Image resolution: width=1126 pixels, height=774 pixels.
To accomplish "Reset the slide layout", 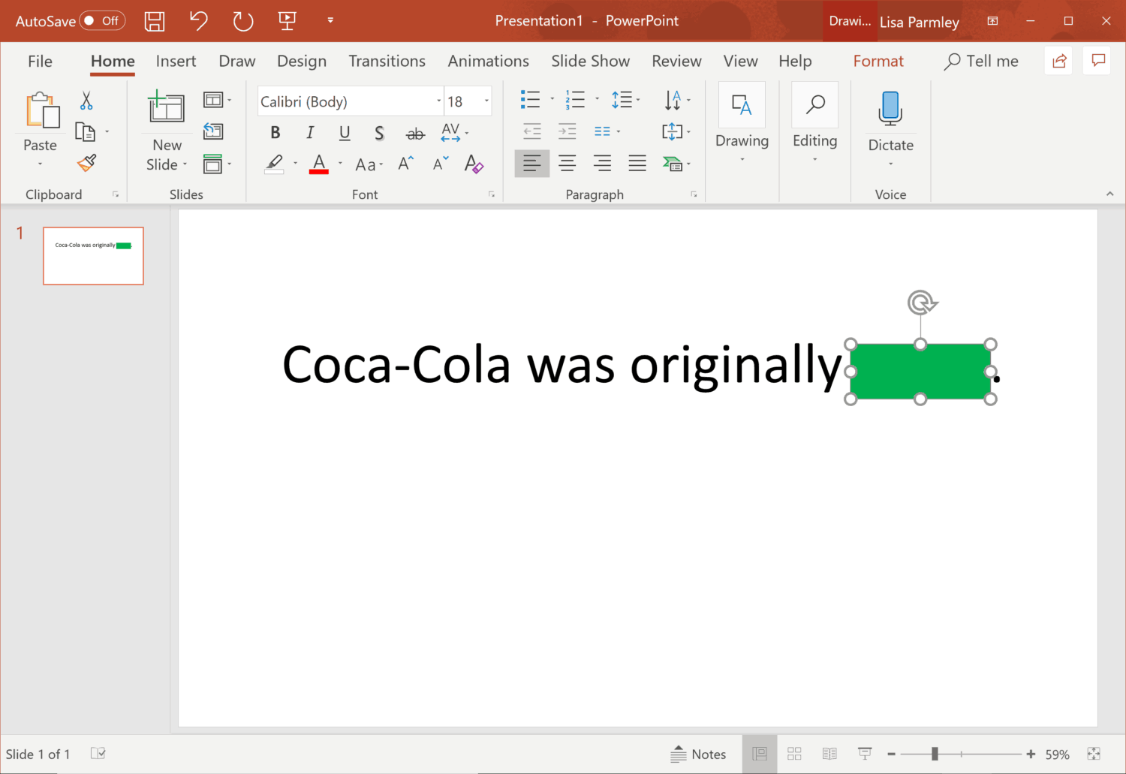I will click(x=213, y=131).
